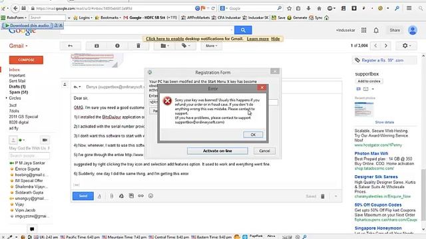This screenshot has height=239, width=426.
Task: Report spam using the exclamation icon
Action: point(117,46)
